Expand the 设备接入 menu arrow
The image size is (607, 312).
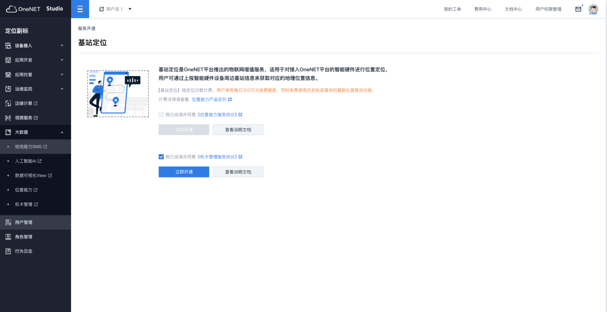click(62, 46)
